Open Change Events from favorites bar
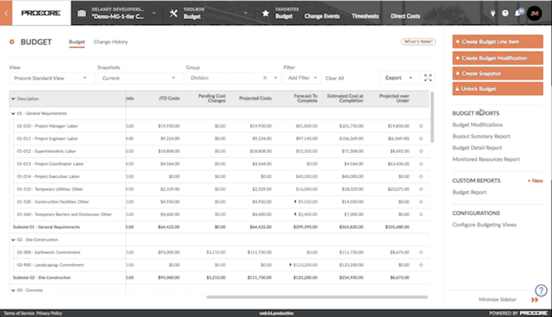552x317 pixels. pyautogui.click(x=322, y=16)
